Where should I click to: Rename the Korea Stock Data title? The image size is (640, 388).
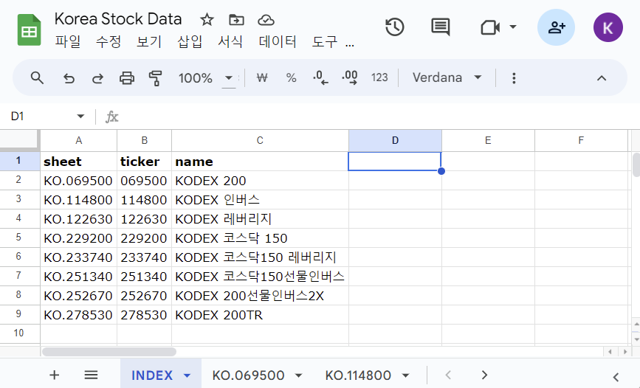click(118, 19)
